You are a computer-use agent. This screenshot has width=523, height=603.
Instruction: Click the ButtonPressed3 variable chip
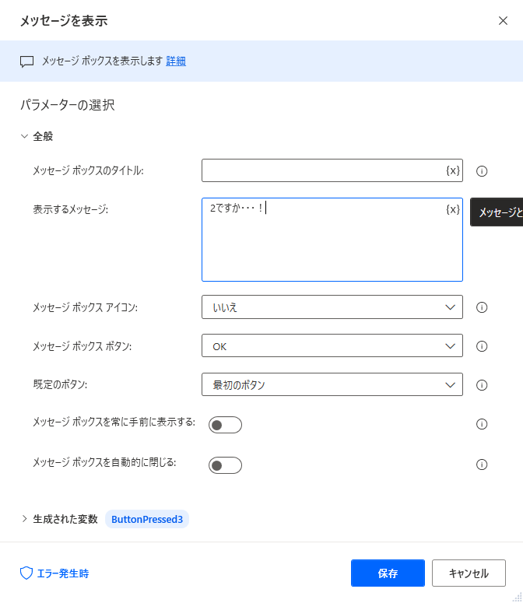tap(147, 519)
